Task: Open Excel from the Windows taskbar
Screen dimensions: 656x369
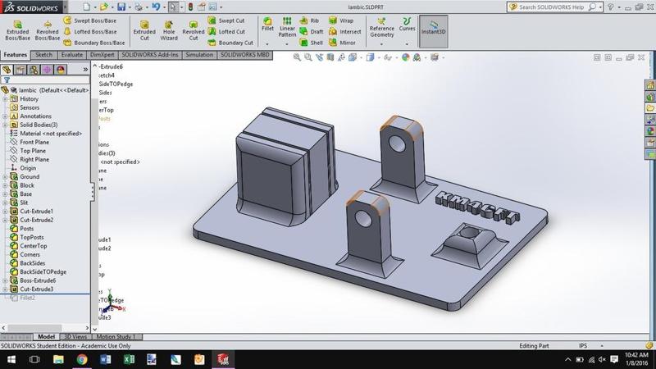Action: [129, 359]
